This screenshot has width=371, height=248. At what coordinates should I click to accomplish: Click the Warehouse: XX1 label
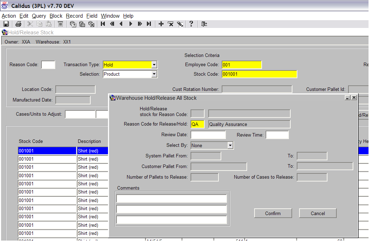pos(53,42)
